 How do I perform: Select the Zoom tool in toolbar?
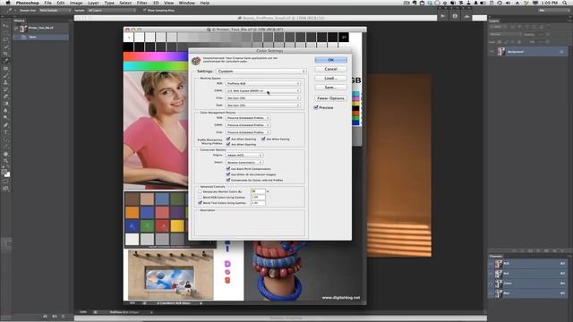[x=5, y=161]
